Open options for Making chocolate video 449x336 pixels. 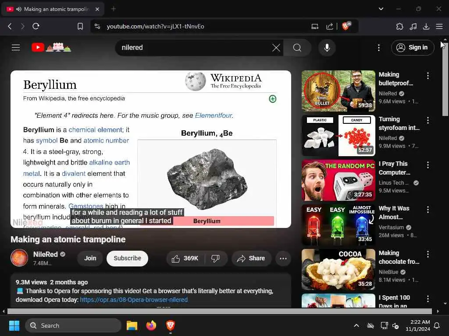click(x=428, y=254)
